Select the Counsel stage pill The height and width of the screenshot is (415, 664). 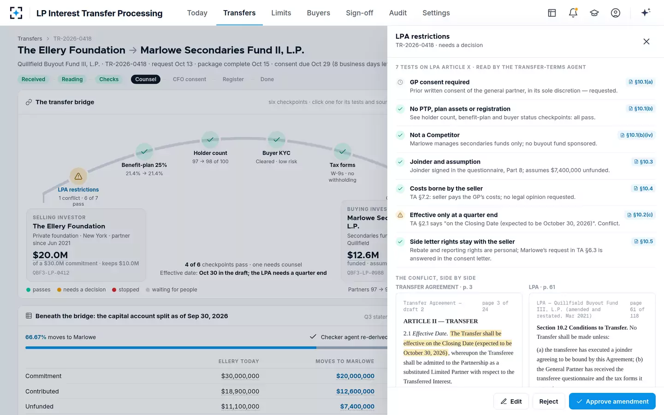[146, 79]
